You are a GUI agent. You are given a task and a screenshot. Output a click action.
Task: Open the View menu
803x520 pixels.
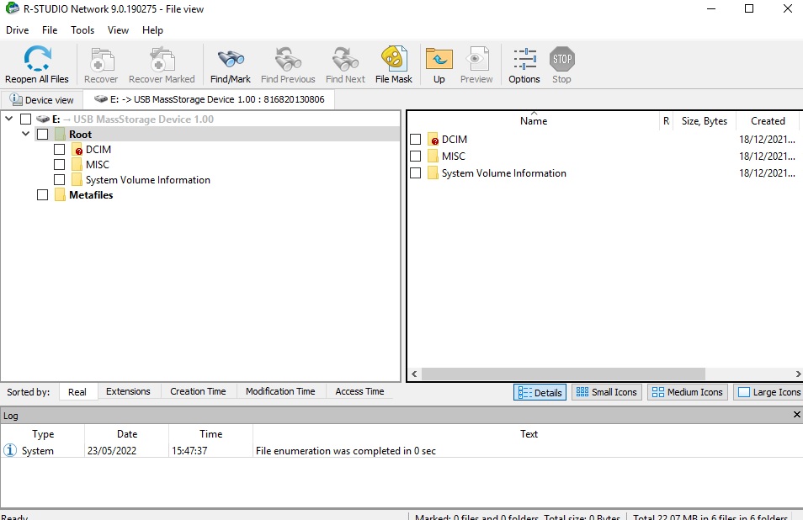click(x=118, y=30)
